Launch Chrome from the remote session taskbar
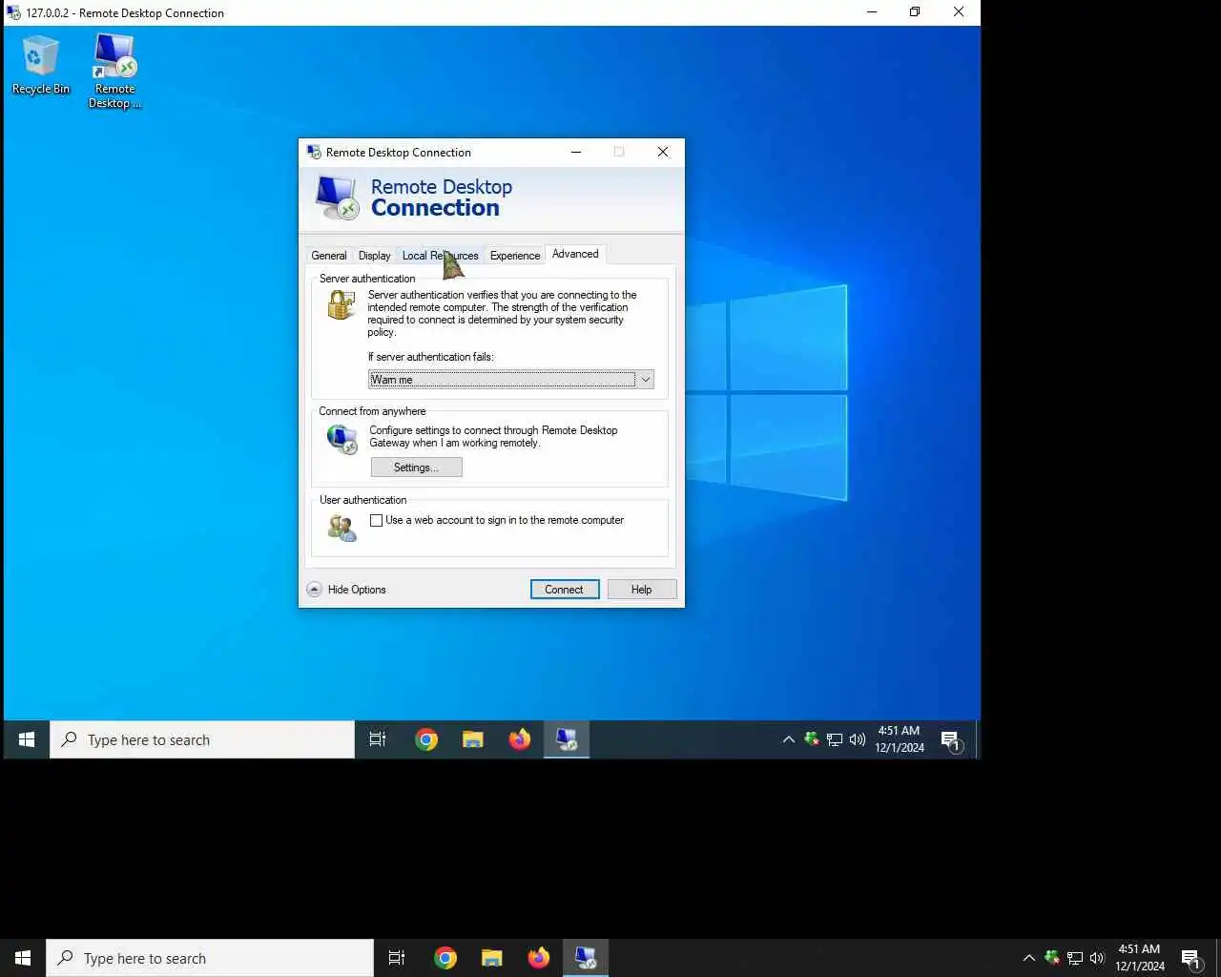 426,739
